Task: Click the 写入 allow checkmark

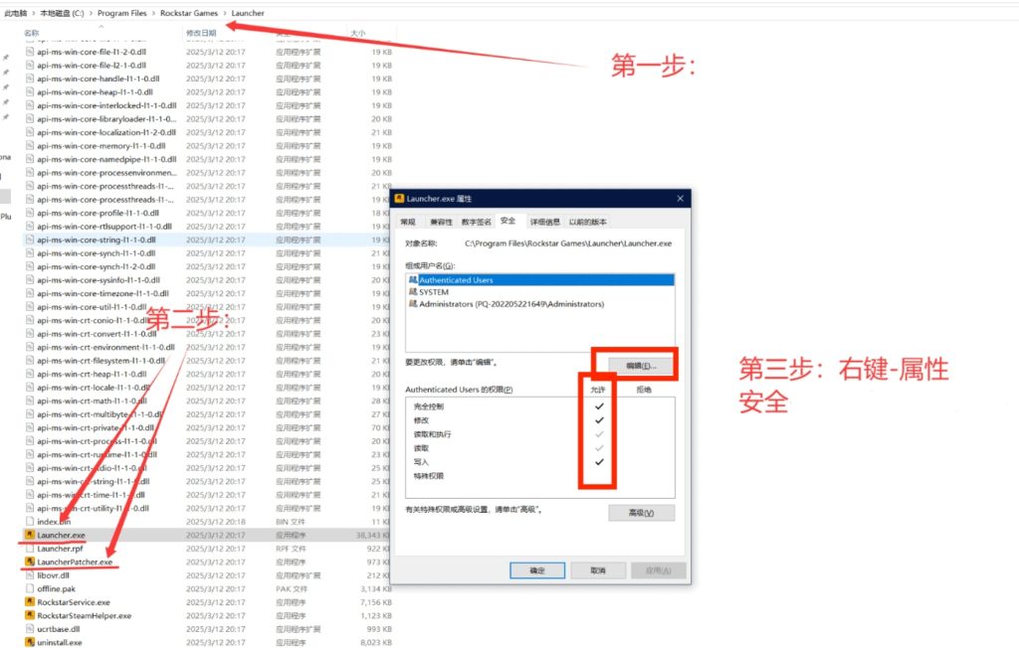Action: click(x=599, y=461)
